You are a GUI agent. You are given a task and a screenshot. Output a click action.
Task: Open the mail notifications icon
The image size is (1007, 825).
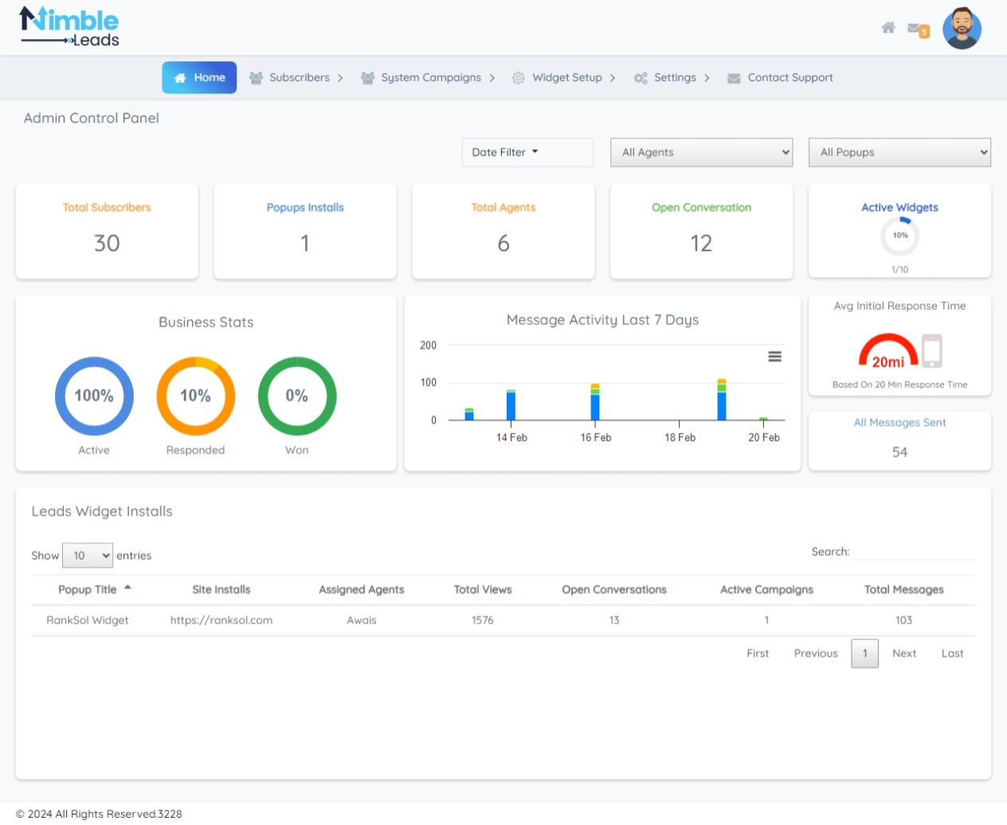coord(915,29)
